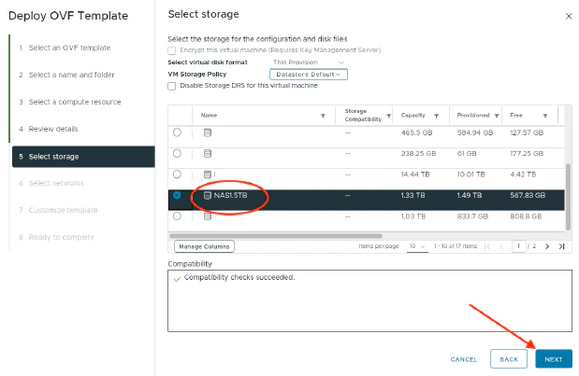Filter the Storage Compatibility column

tap(388, 116)
